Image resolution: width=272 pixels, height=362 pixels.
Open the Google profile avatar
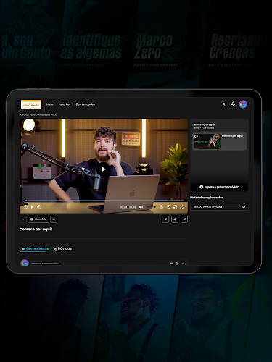[243, 104]
